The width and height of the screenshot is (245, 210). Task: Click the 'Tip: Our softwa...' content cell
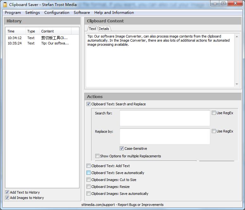[55, 43]
